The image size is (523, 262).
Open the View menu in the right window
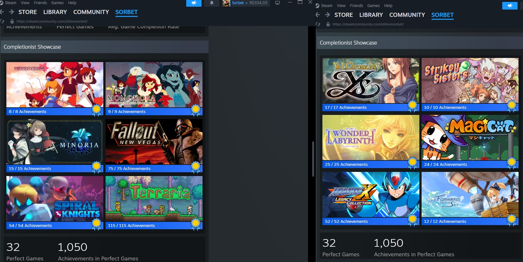[341, 6]
